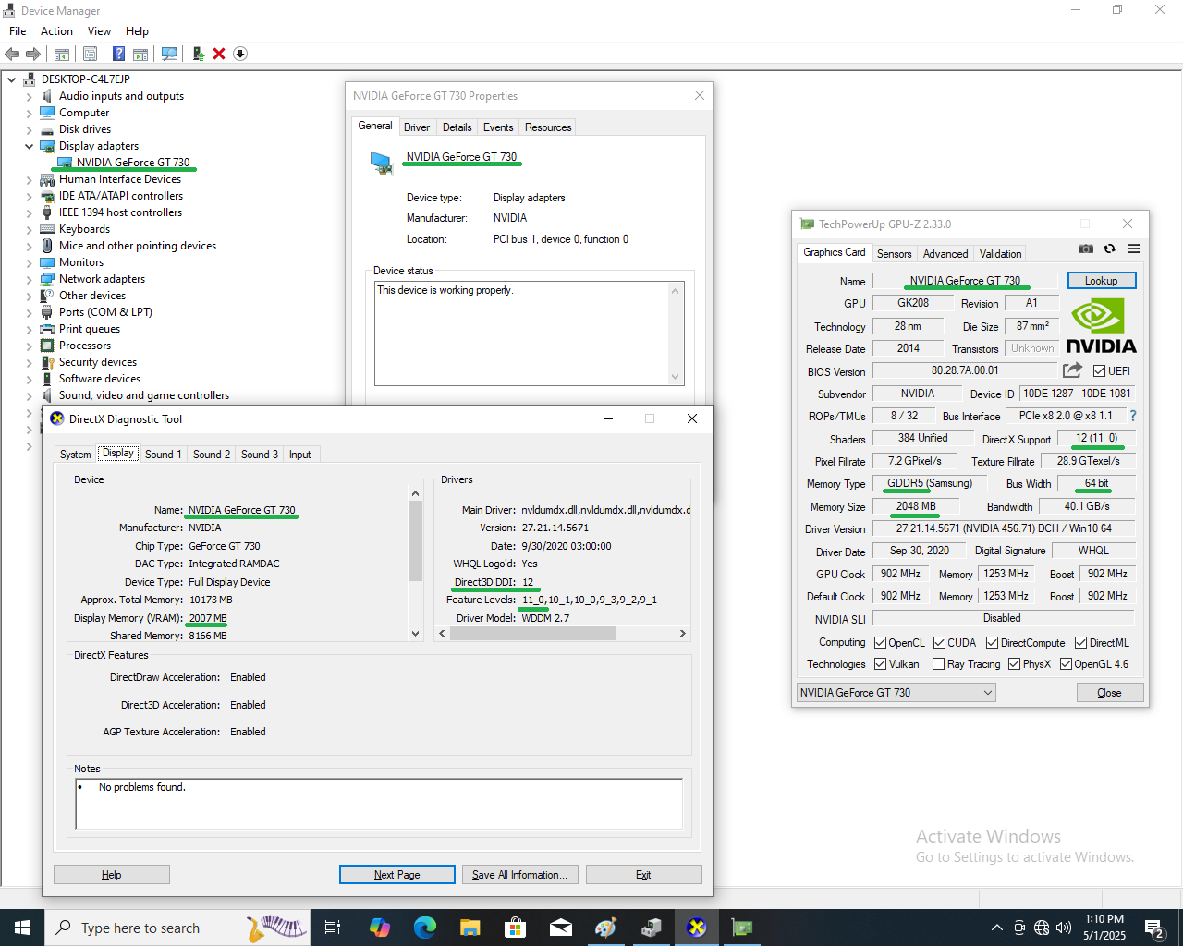The image size is (1183, 946).
Task: Click the GPU-Z screenshot camera icon
Action: [x=1086, y=249]
